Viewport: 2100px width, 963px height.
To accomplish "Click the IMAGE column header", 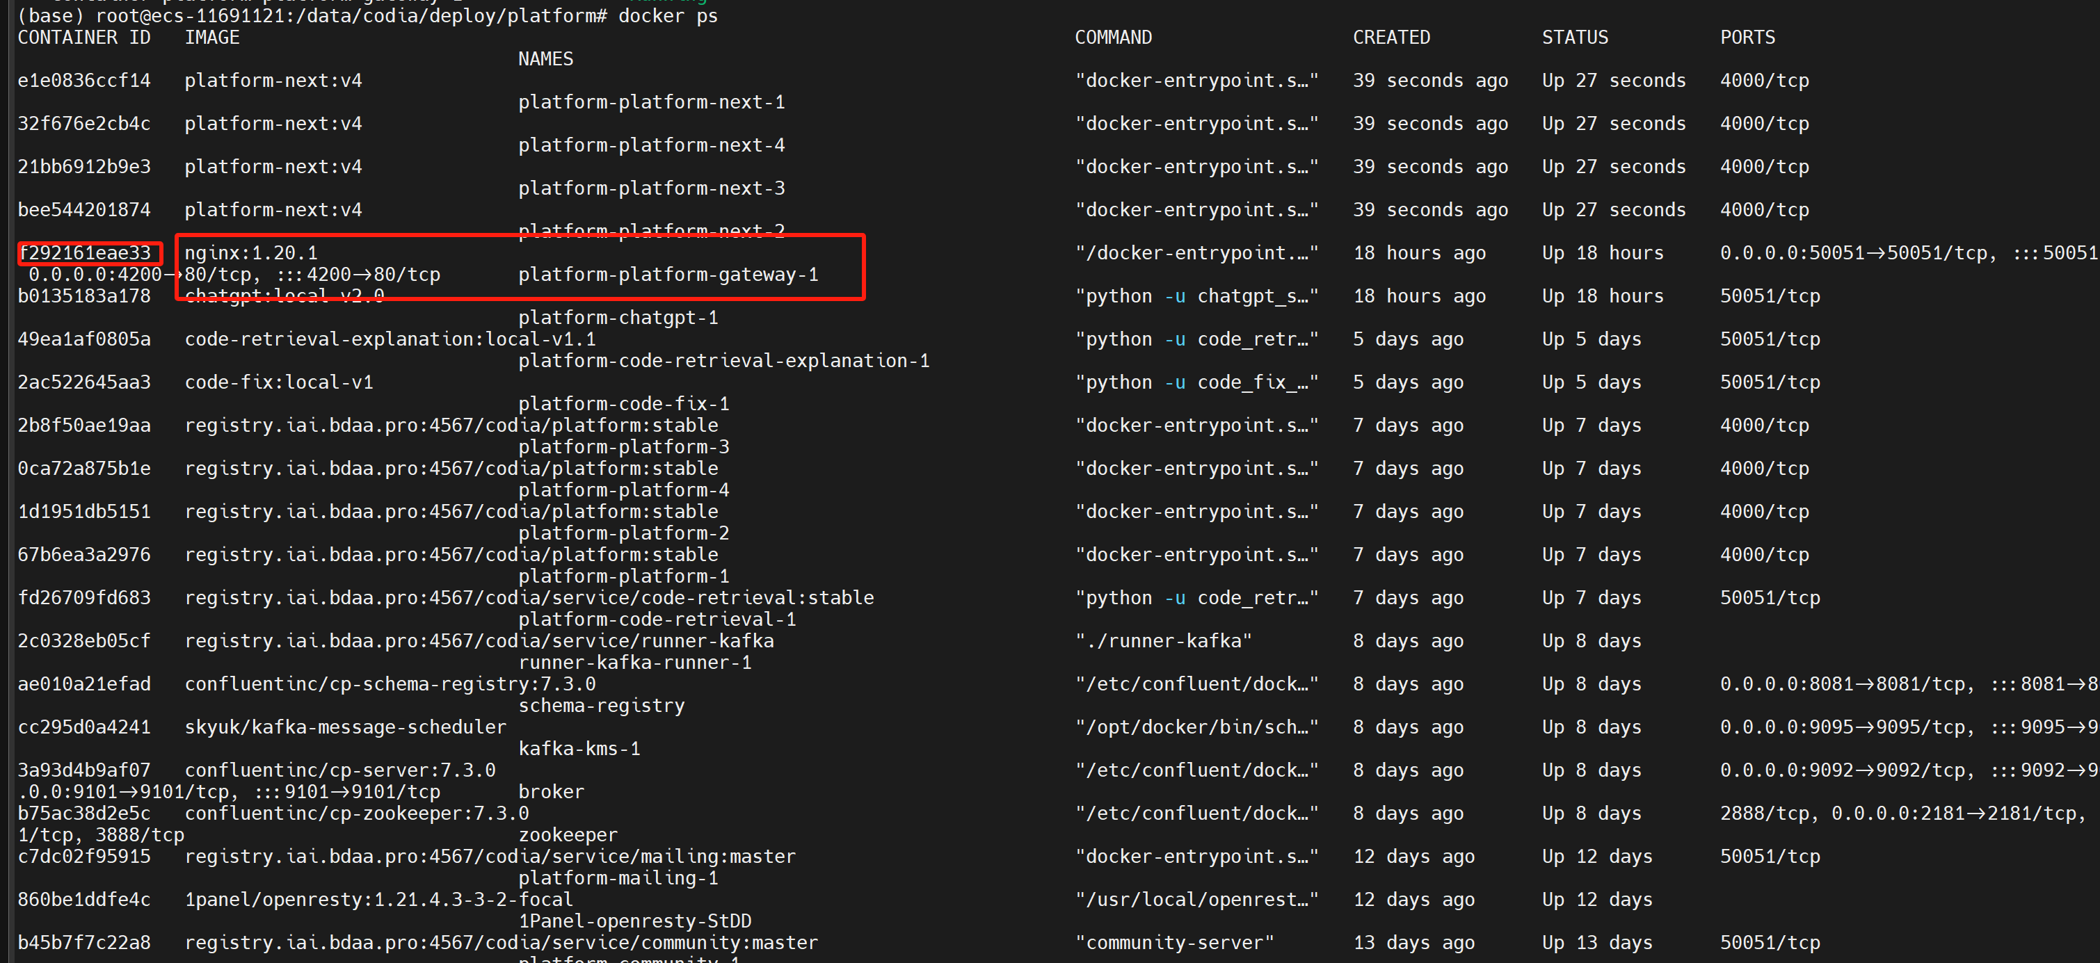I will pos(212,38).
